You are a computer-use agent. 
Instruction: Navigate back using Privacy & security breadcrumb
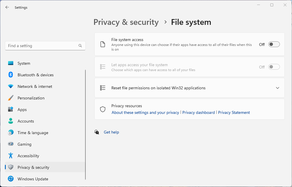[126, 22]
